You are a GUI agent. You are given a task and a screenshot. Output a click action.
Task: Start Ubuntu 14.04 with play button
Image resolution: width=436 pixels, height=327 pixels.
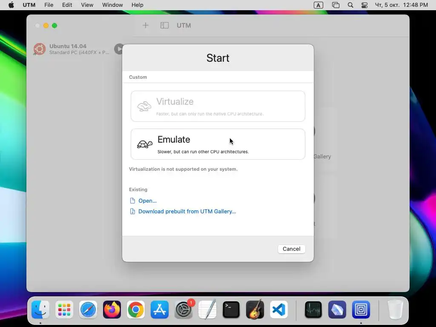pyautogui.click(x=119, y=49)
